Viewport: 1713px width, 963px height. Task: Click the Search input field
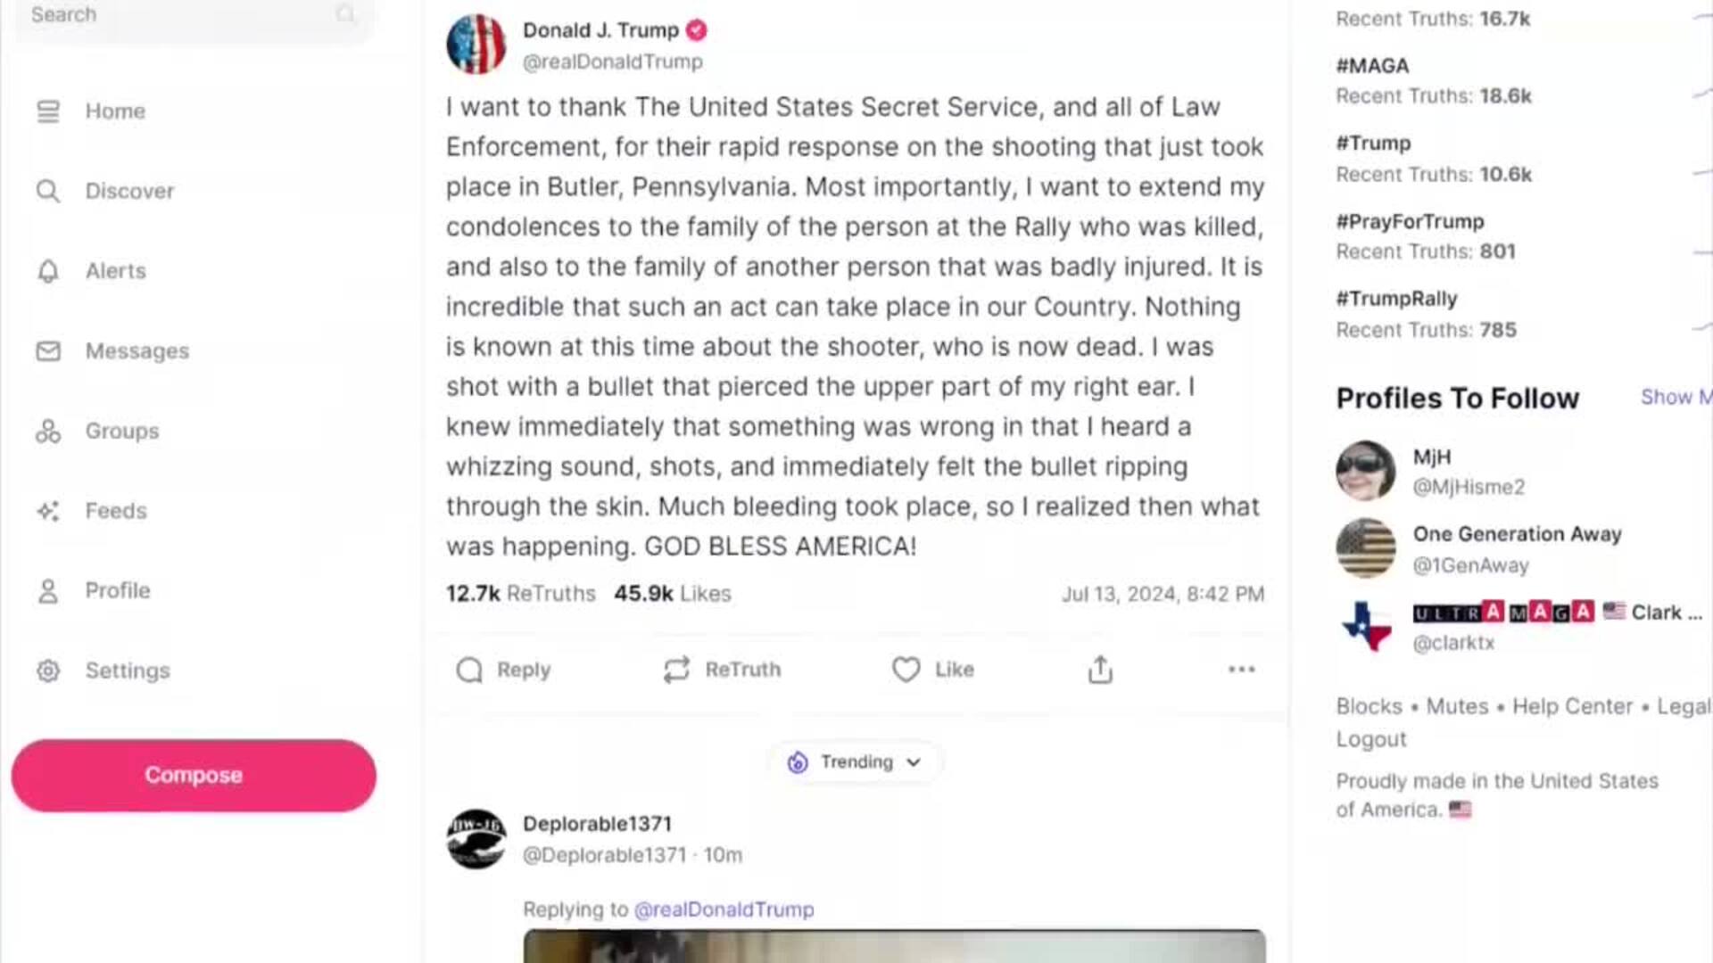(x=178, y=15)
